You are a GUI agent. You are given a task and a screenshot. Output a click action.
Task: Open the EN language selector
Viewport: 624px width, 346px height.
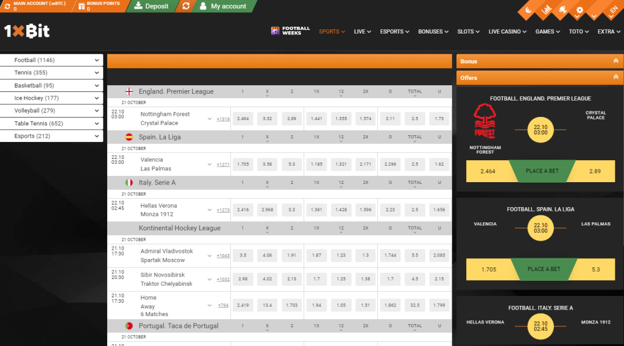tap(613, 10)
